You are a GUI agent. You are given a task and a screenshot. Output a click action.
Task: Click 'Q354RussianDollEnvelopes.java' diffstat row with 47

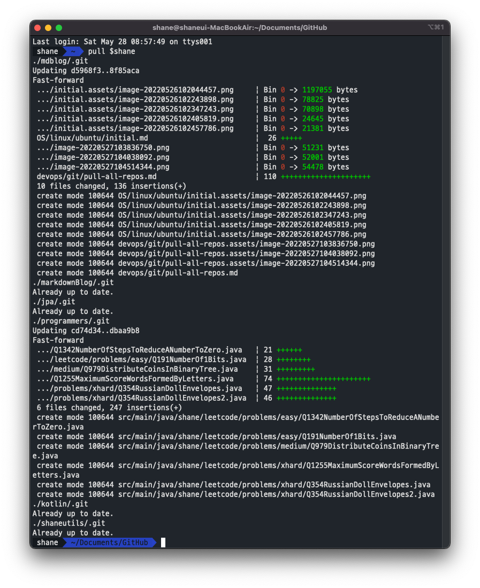click(x=186, y=388)
